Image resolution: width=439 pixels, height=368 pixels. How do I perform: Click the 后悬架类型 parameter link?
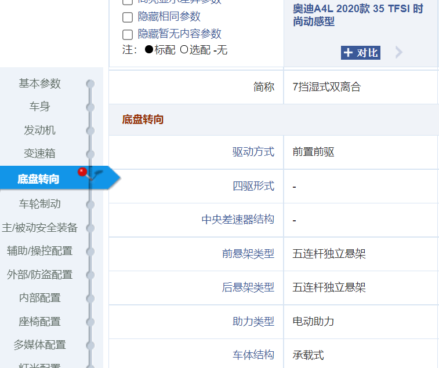pos(248,287)
